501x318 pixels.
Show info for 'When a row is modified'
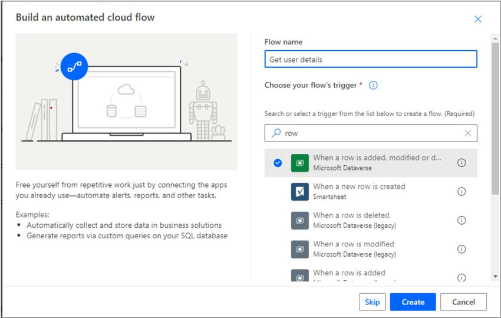tap(462, 249)
